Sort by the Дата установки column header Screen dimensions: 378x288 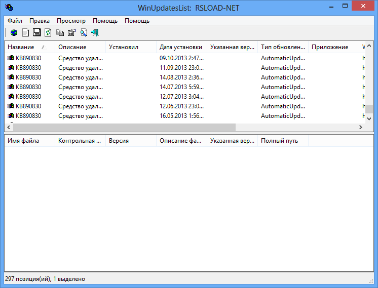click(x=181, y=47)
